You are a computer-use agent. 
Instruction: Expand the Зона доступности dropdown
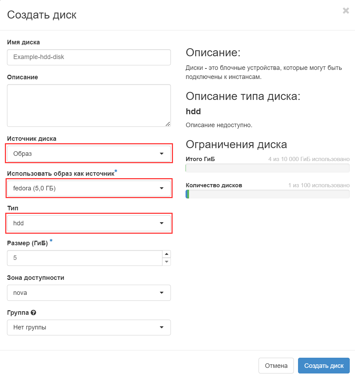pos(89,293)
